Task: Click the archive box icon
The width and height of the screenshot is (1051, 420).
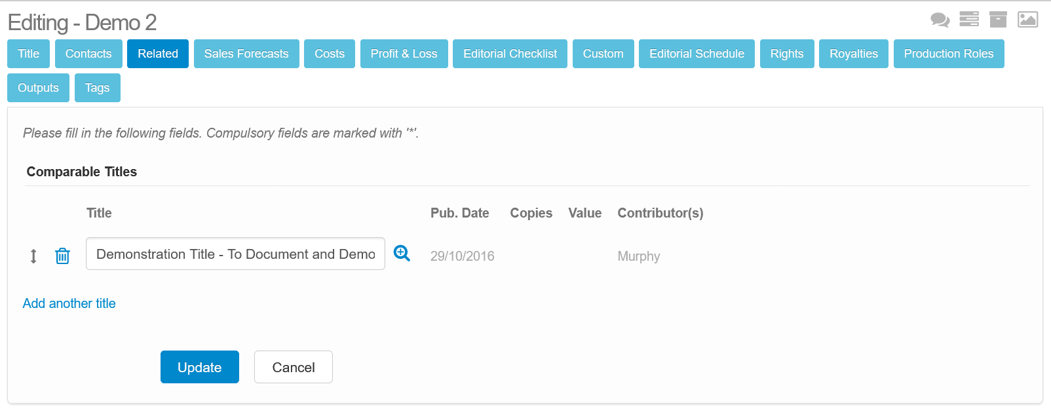Action: (x=997, y=20)
